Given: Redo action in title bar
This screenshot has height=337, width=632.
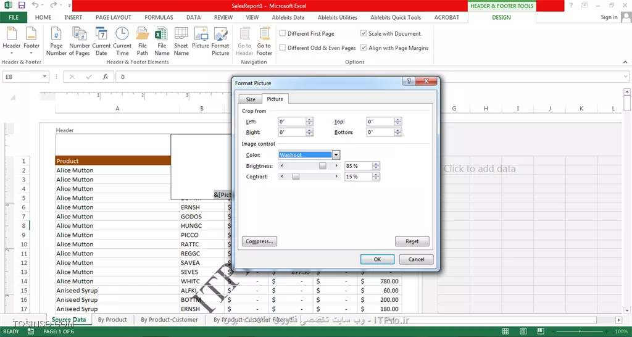Looking at the screenshot, I should (x=54, y=6).
